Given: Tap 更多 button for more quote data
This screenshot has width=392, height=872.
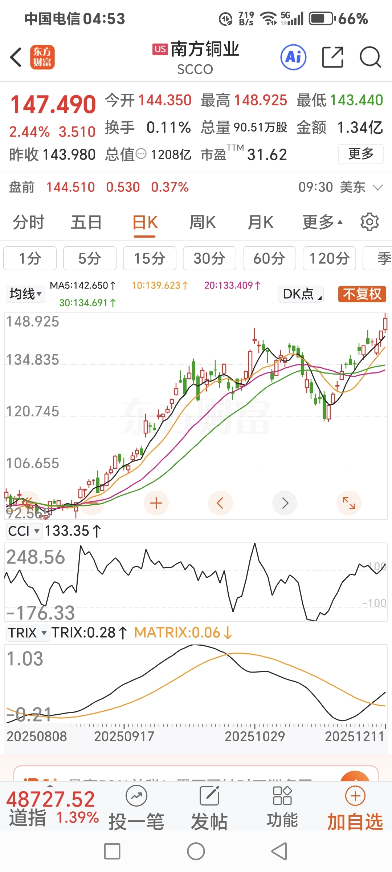Looking at the screenshot, I should pyautogui.click(x=361, y=154).
